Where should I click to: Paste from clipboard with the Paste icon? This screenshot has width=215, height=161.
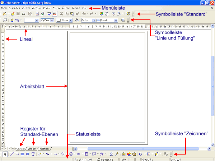72,14
